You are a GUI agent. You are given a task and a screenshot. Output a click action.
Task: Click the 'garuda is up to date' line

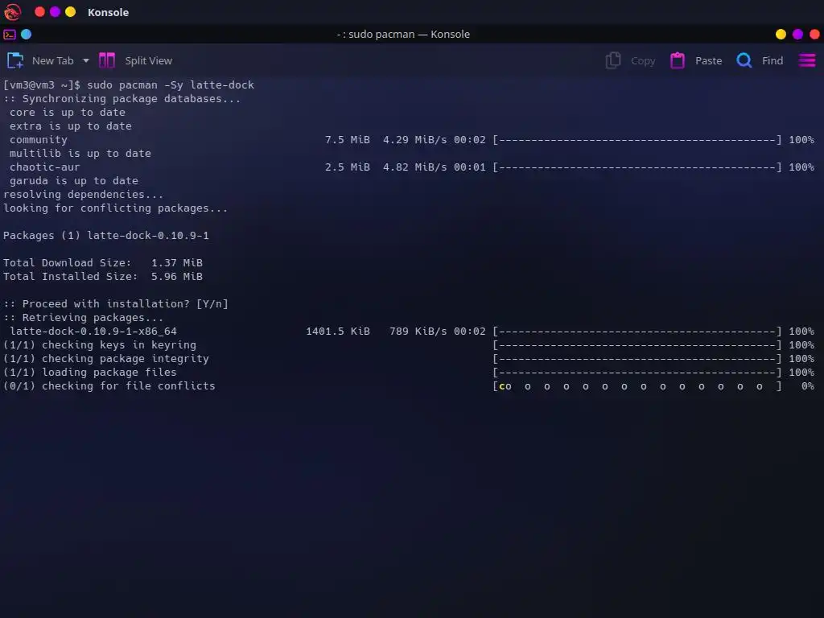click(x=73, y=181)
